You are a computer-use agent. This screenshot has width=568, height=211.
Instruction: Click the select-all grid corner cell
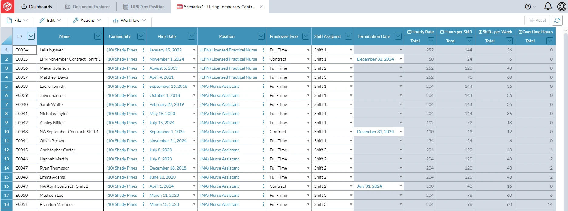tap(6, 36)
